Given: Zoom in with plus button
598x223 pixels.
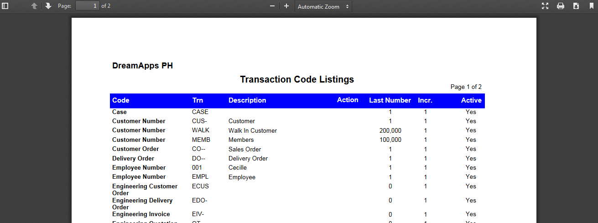Looking at the screenshot, I should click(x=286, y=6).
